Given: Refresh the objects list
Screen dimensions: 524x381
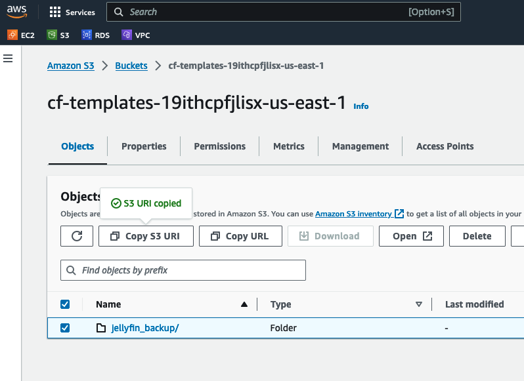Looking at the screenshot, I should (77, 236).
